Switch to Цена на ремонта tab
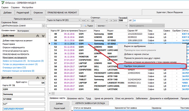Image resolution: width=189 pixels, height=111 pixels. (104, 98)
